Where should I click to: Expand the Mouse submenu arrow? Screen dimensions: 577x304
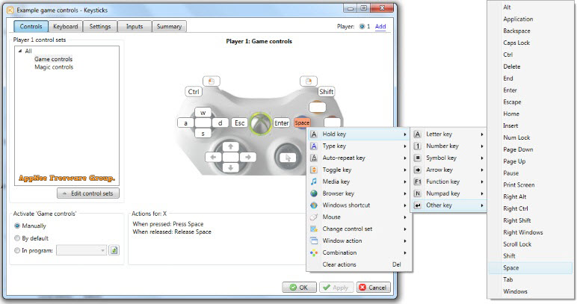[405, 217]
